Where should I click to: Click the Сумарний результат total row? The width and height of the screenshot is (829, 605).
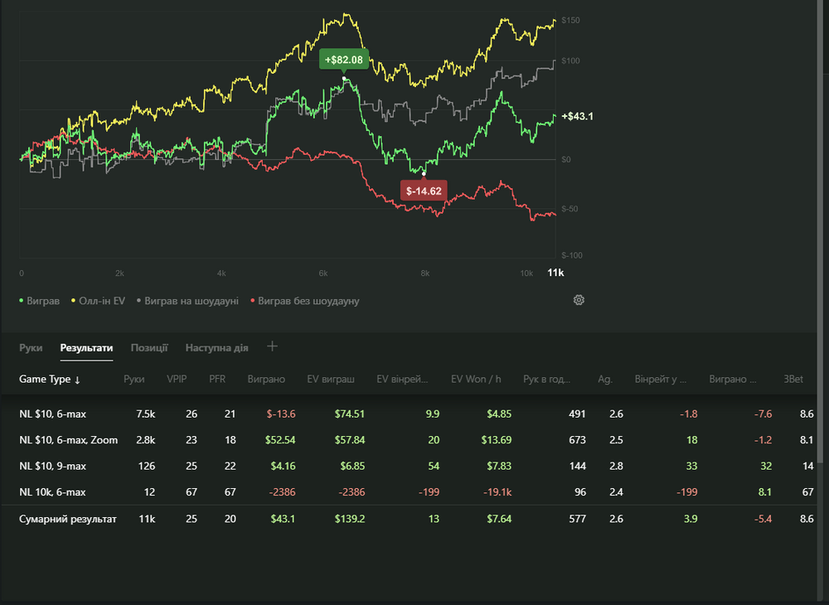pos(68,520)
